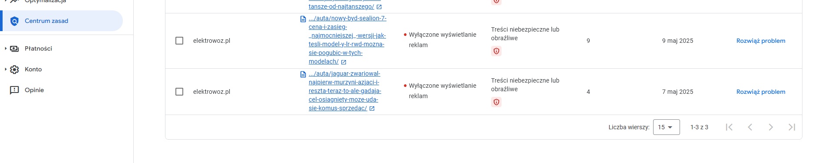Click the Opinie feedback icon

(14, 90)
